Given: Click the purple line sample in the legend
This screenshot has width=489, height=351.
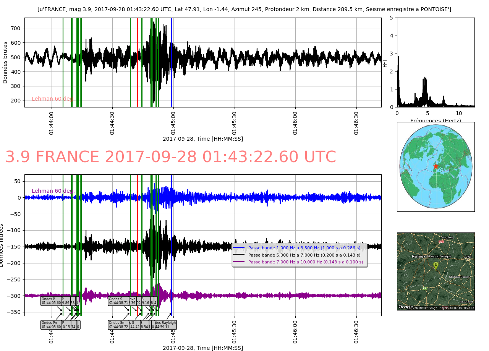Looking at the screenshot, I should pos(238,262).
